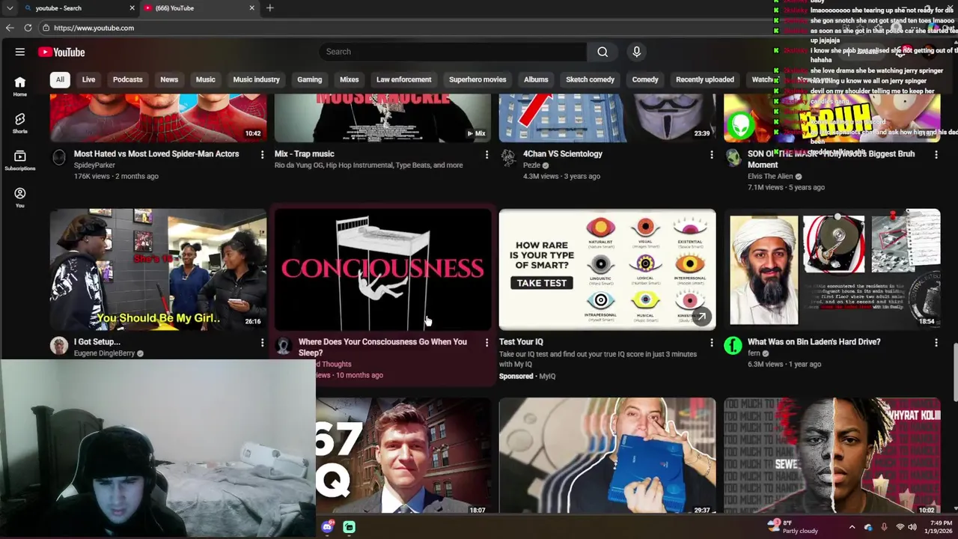Click the taskbar microphone tray icon
This screenshot has height=539, width=958.
pyautogui.click(x=884, y=527)
